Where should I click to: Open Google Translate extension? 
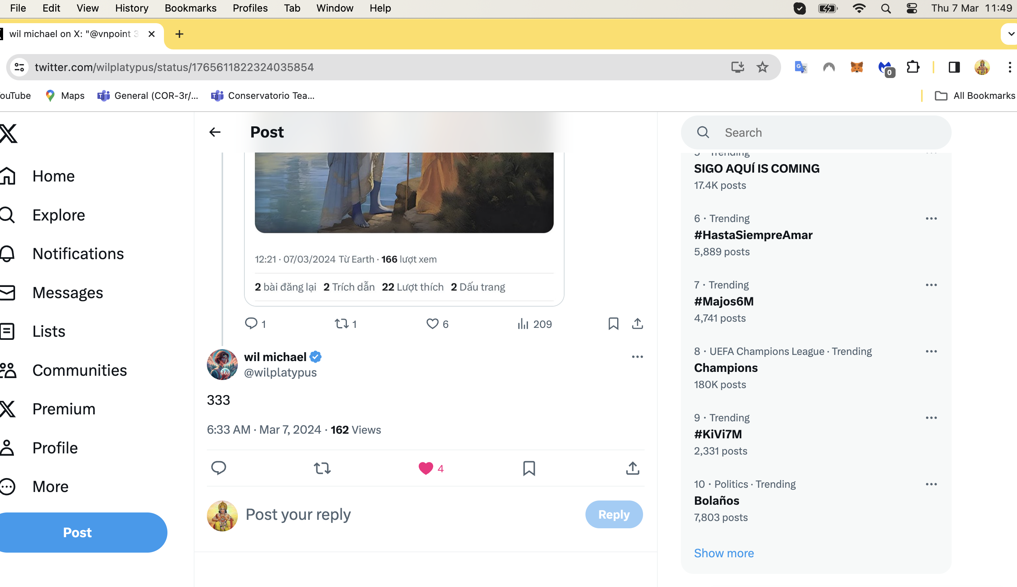[801, 67]
